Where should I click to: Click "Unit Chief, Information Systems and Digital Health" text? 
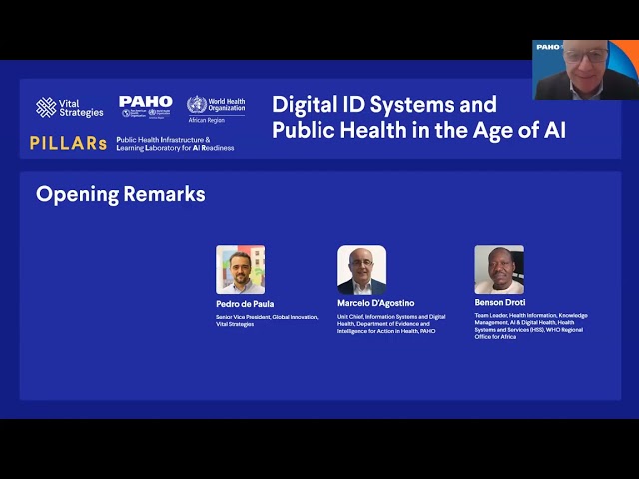(x=391, y=324)
